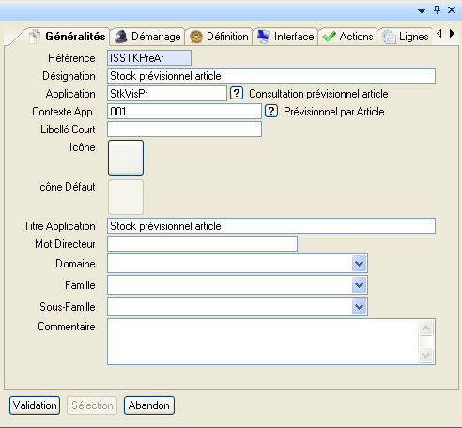This screenshot has width=462, height=428.
Task: Click the help icon beside Application field
Action: point(237,93)
